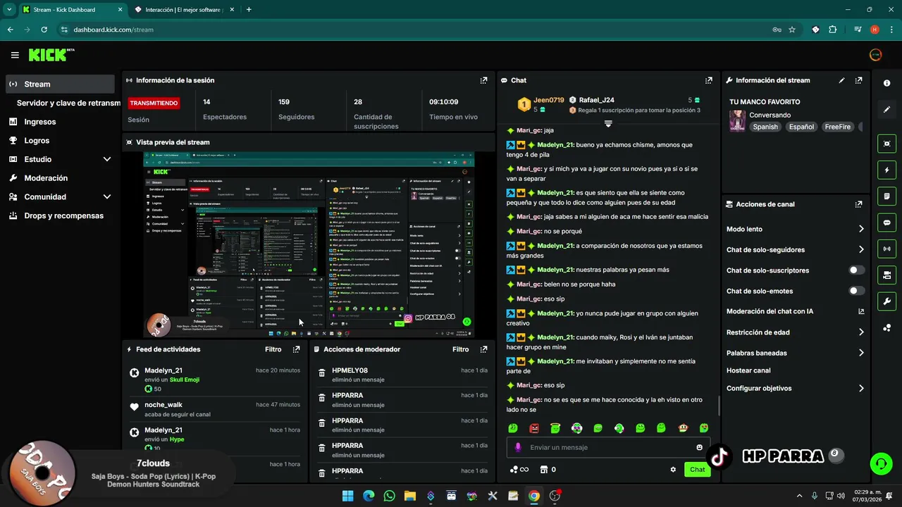The width and height of the screenshot is (902, 507).
Task: Open Windows Start menu
Action: (x=347, y=496)
